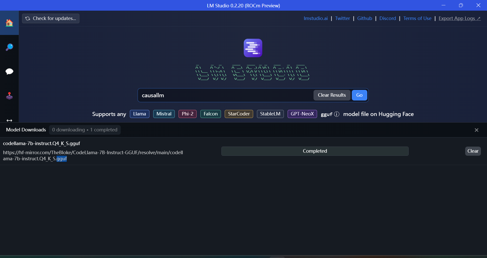Select the GPT-NeoX model tag
This screenshot has height=258, width=487.
coord(302,114)
